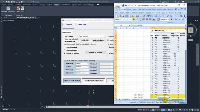Switch dialog language to Tiếng Việt
200x112 pixels.
pos(82,24)
